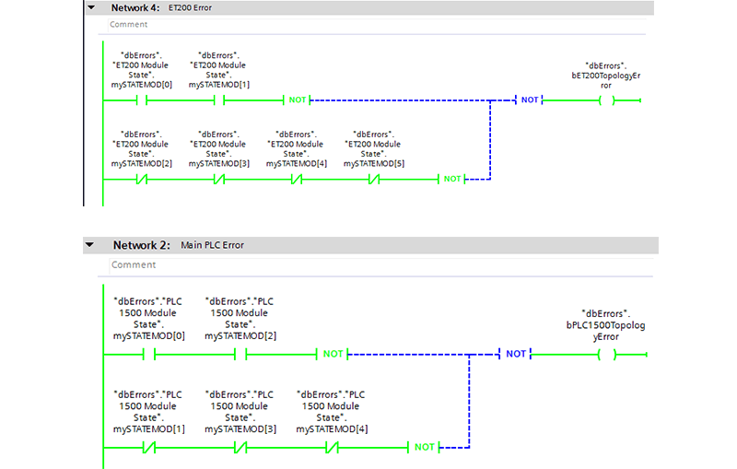The height and width of the screenshot is (469, 737).
Task: Select the ET200 mySTATEMOD[4] normally closed contact
Action: 297,179
